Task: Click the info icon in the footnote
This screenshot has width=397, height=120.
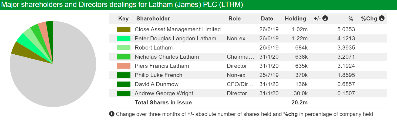Action: (112, 114)
